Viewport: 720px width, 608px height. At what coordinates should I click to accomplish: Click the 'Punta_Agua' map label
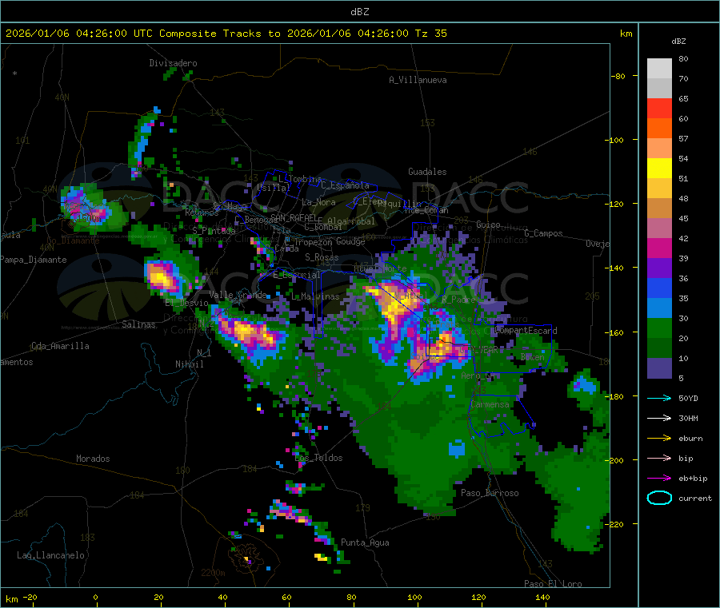click(x=365, y=542)
